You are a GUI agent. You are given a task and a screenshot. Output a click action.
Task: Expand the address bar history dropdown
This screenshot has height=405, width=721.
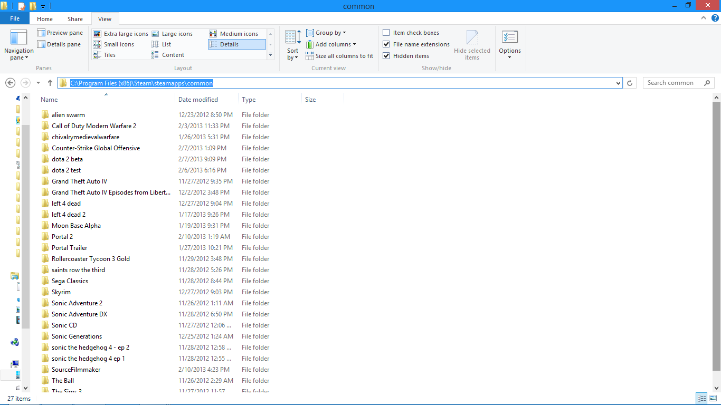coord(619,83)
